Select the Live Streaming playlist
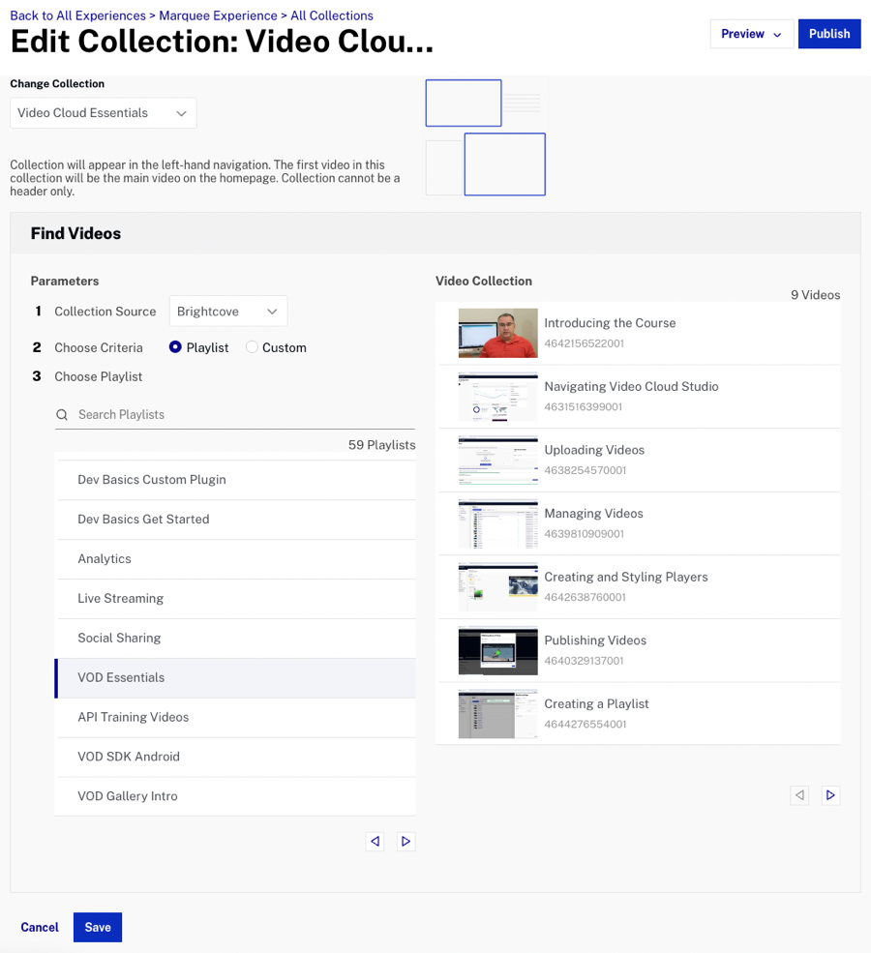871x953 pixels. pyautogui.click(x=236, y=598)
